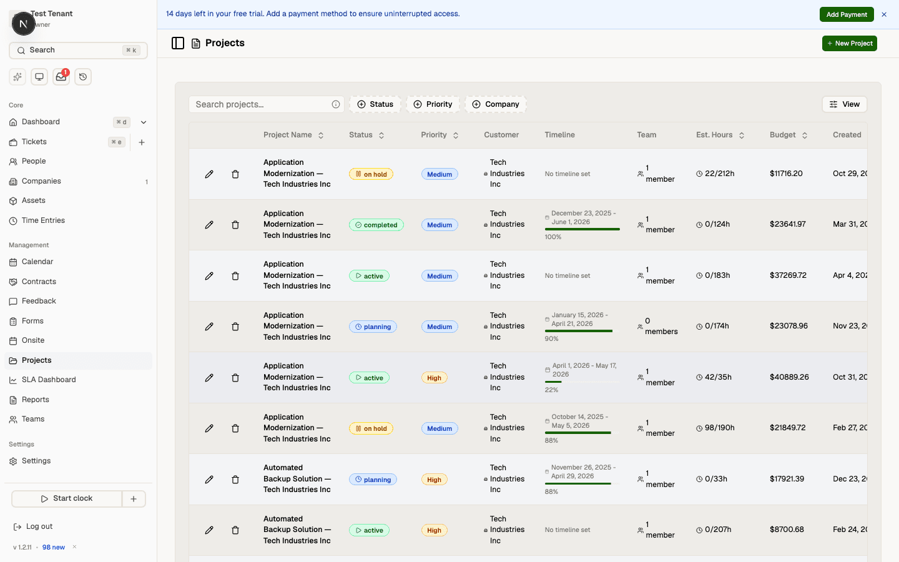899x562 pixels.
Task: Open the View options dropdown
Action: click(844, 104)
